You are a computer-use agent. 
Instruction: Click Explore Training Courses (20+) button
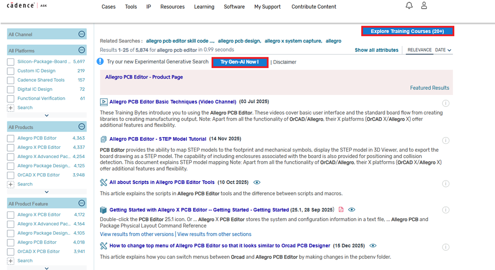tap(407, 32)
